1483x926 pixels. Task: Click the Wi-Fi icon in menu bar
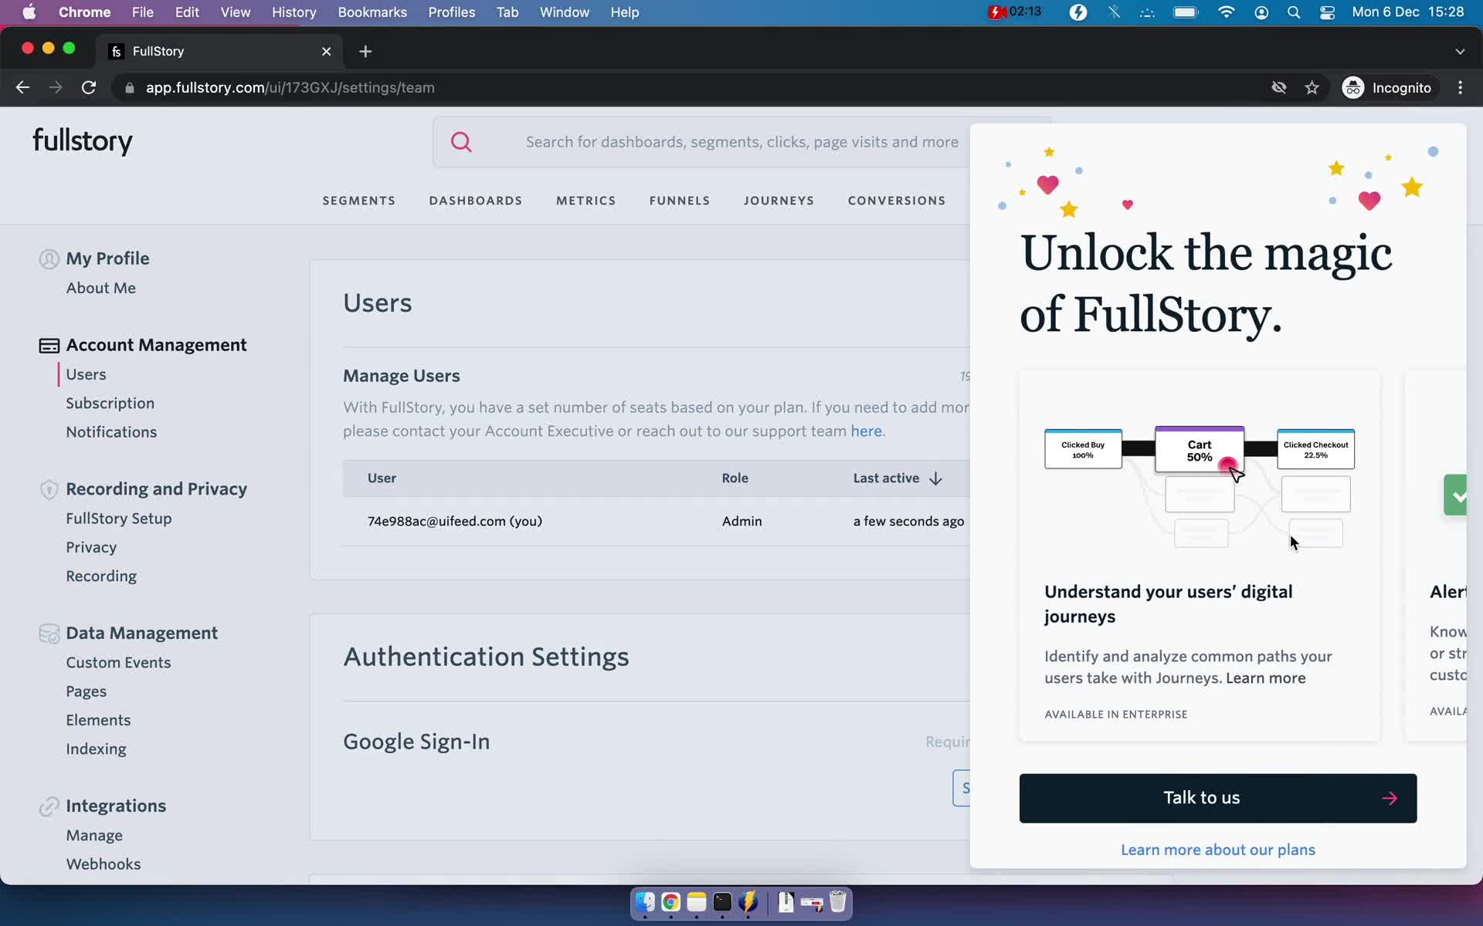[1226, 12]
